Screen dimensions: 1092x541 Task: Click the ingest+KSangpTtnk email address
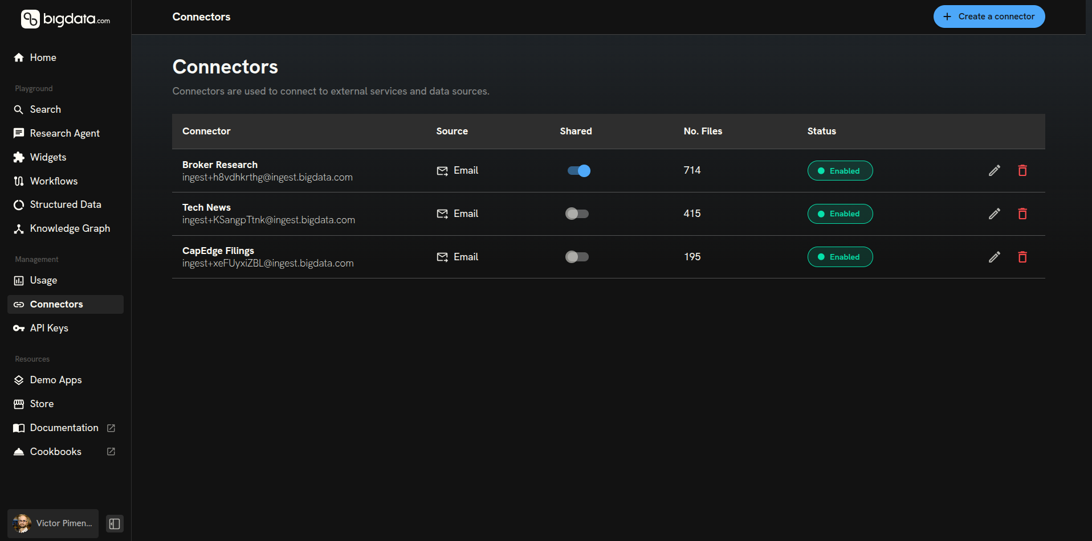pyautogui.click(x=268, y=220)
